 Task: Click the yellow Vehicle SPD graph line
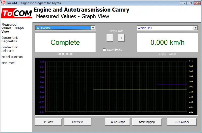click(140, 89)
